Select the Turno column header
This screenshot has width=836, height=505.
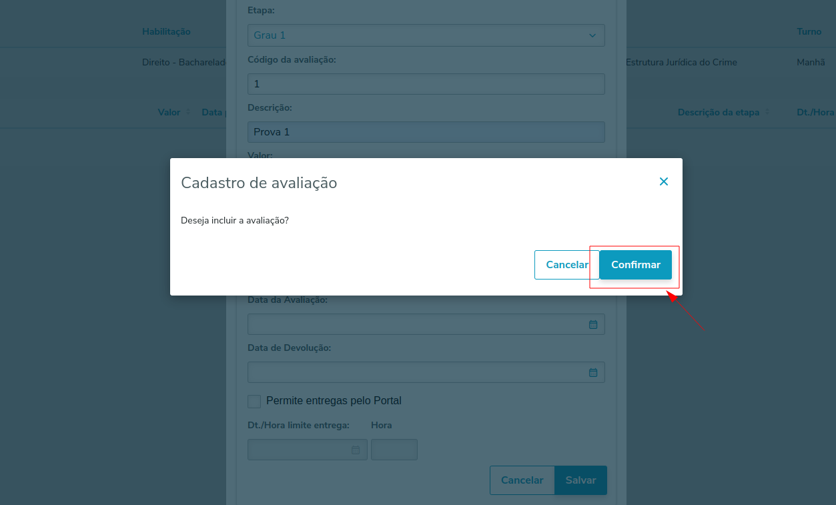809,31
